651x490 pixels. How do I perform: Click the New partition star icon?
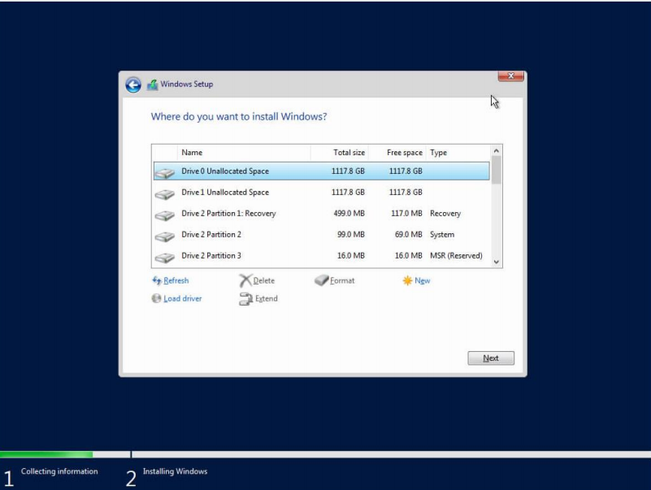pos(407,280)
